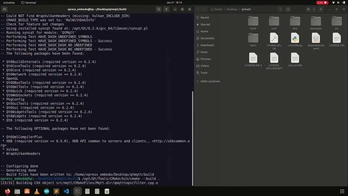
Task: Open system tray network status icon
Action: tap(333, 3)
